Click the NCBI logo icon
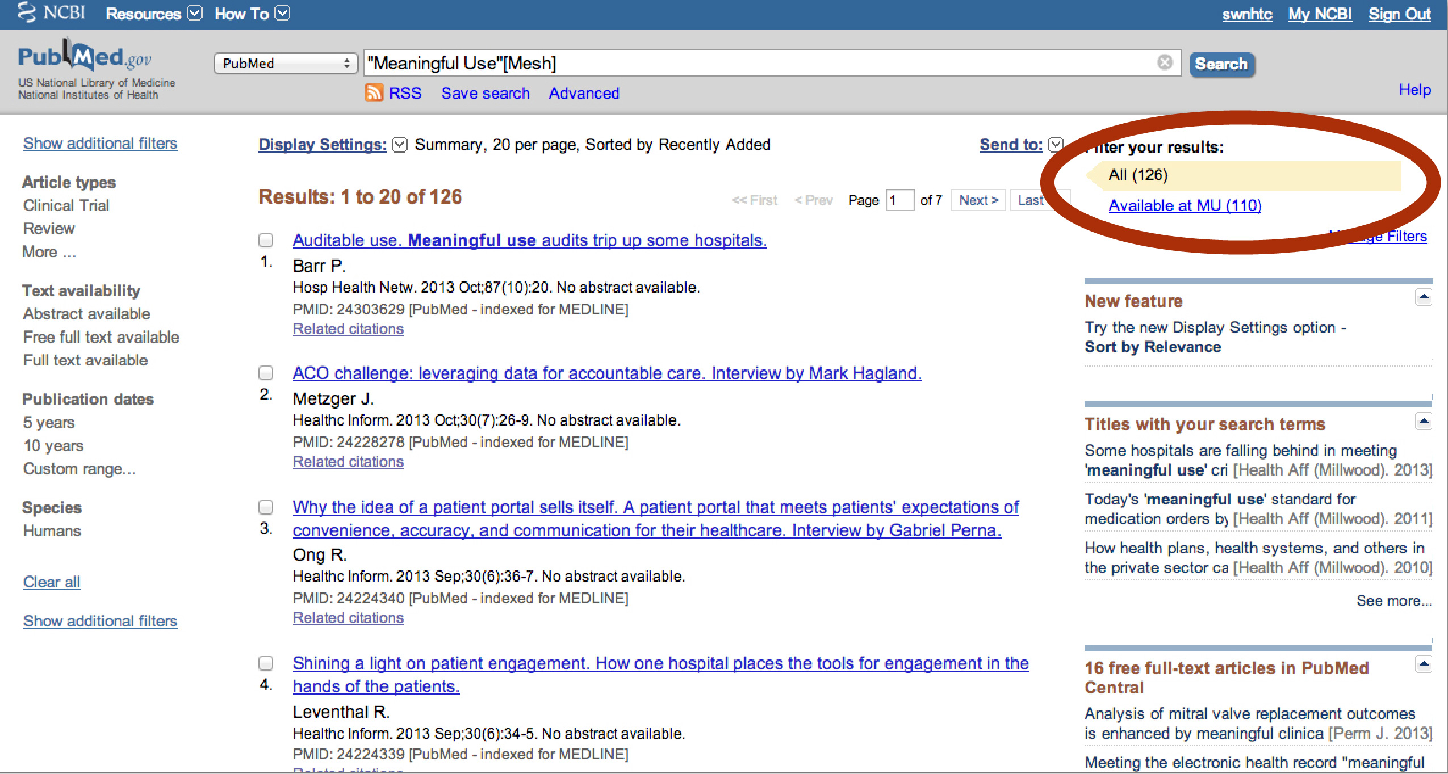1448x774 pixels. pos(27,12)
